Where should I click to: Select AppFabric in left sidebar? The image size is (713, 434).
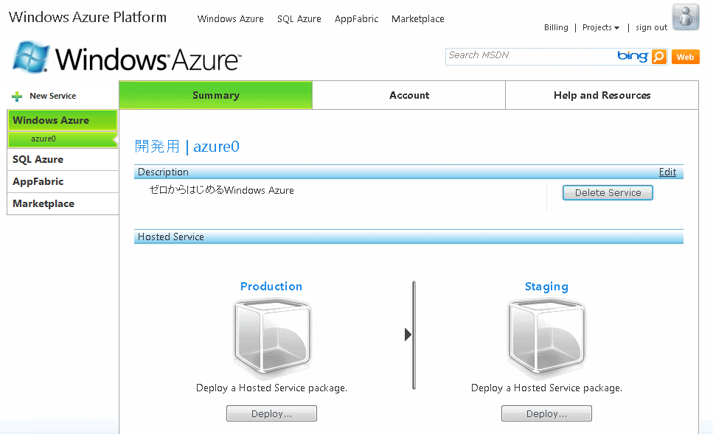point(63,182)
